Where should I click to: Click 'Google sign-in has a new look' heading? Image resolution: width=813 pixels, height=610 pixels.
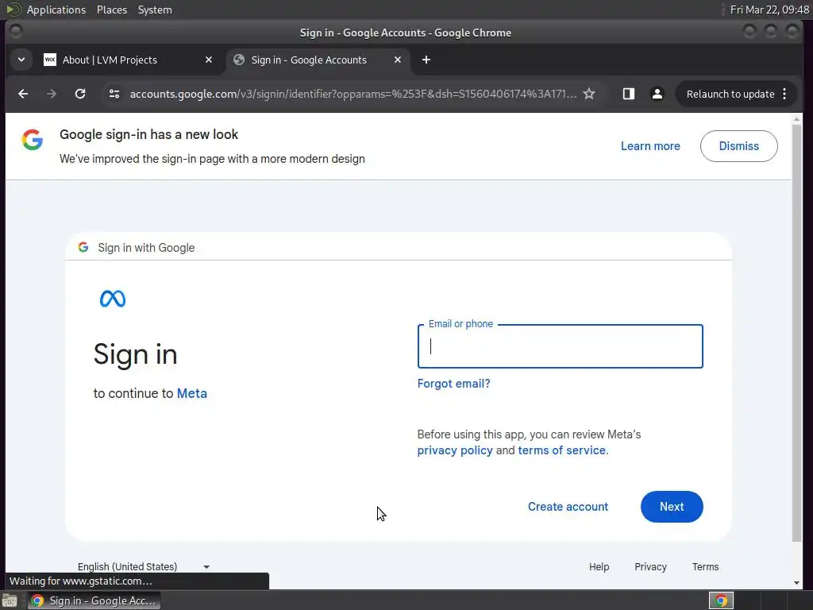[x=148, y=134]
